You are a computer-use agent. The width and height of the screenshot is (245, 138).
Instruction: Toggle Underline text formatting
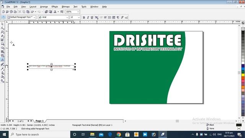pyautogui.click(x=92, y=17)
